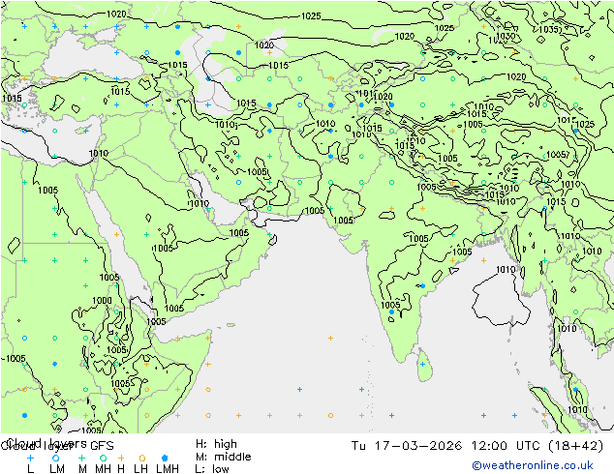Click the 'M: middle' legend text
Screen dimensions: 614x474
(x=223, y=457)
